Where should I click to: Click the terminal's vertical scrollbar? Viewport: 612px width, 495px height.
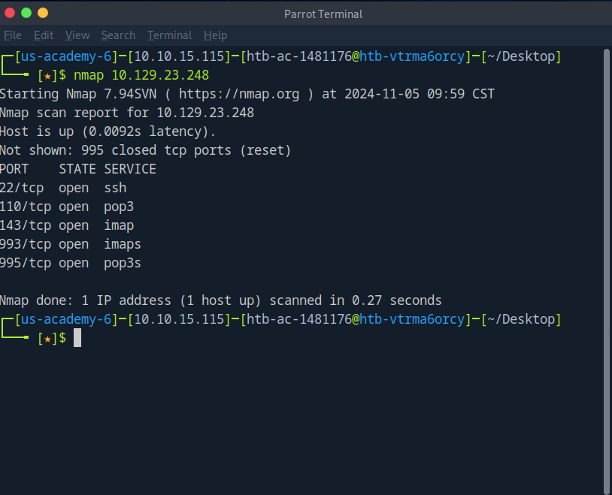607,270
